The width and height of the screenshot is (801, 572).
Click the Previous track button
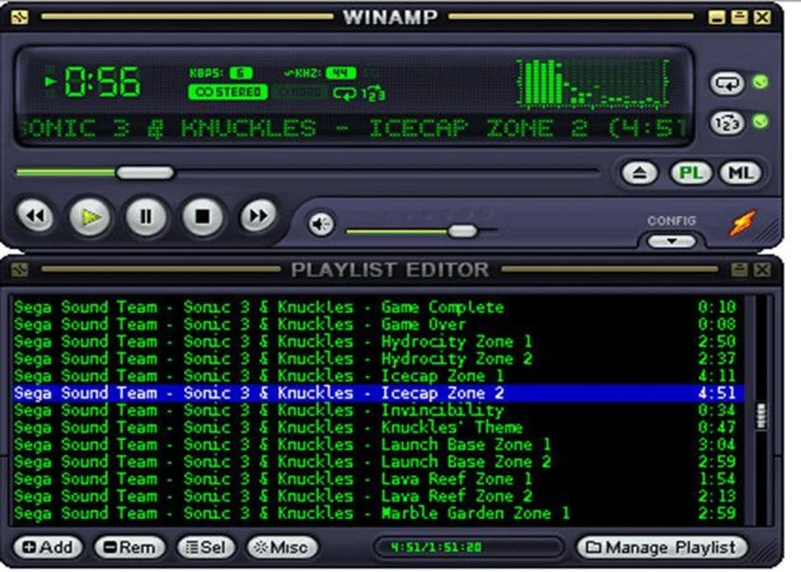point(35,217)
